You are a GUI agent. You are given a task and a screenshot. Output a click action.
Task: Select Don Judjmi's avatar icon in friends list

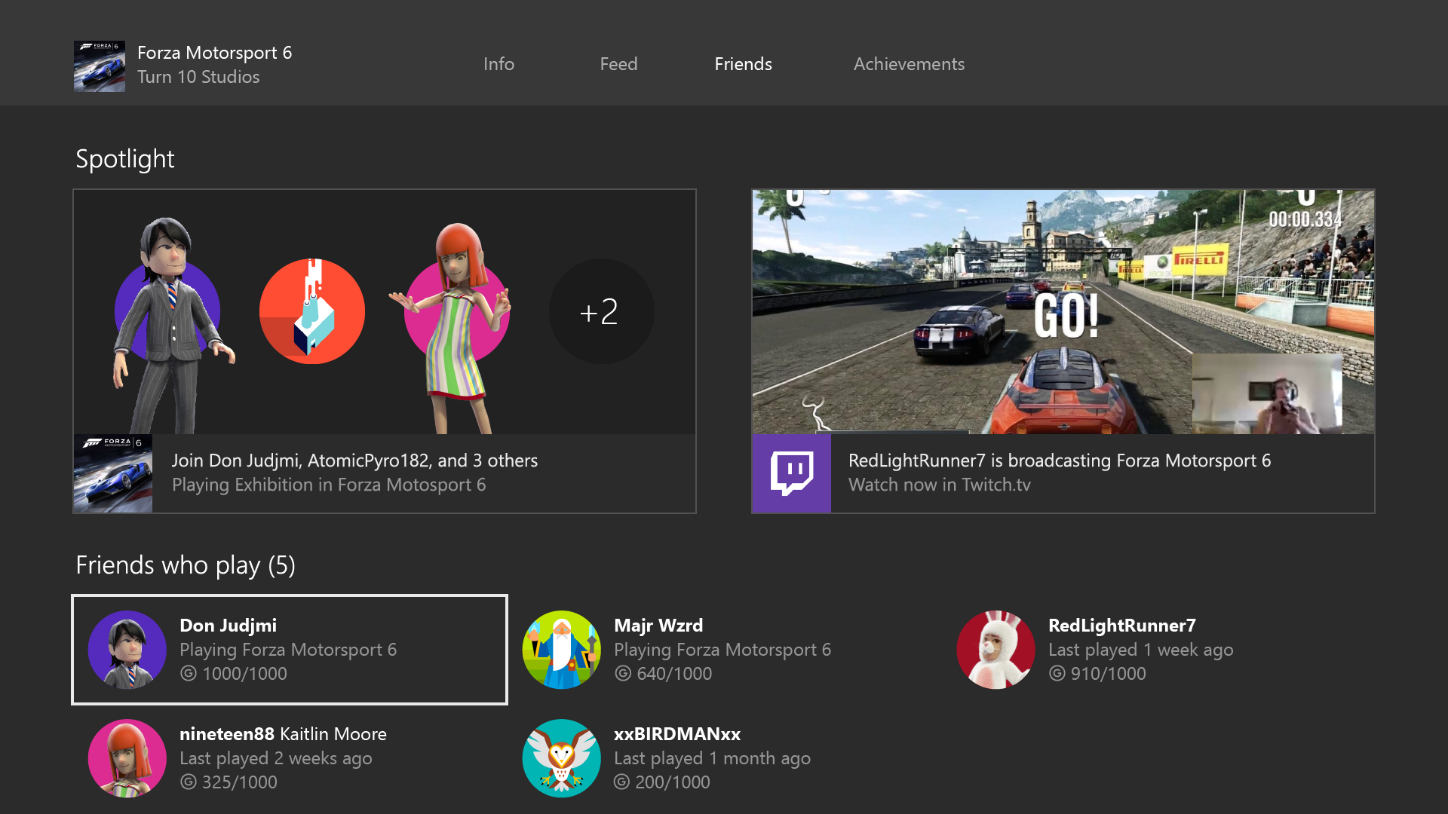127,650
